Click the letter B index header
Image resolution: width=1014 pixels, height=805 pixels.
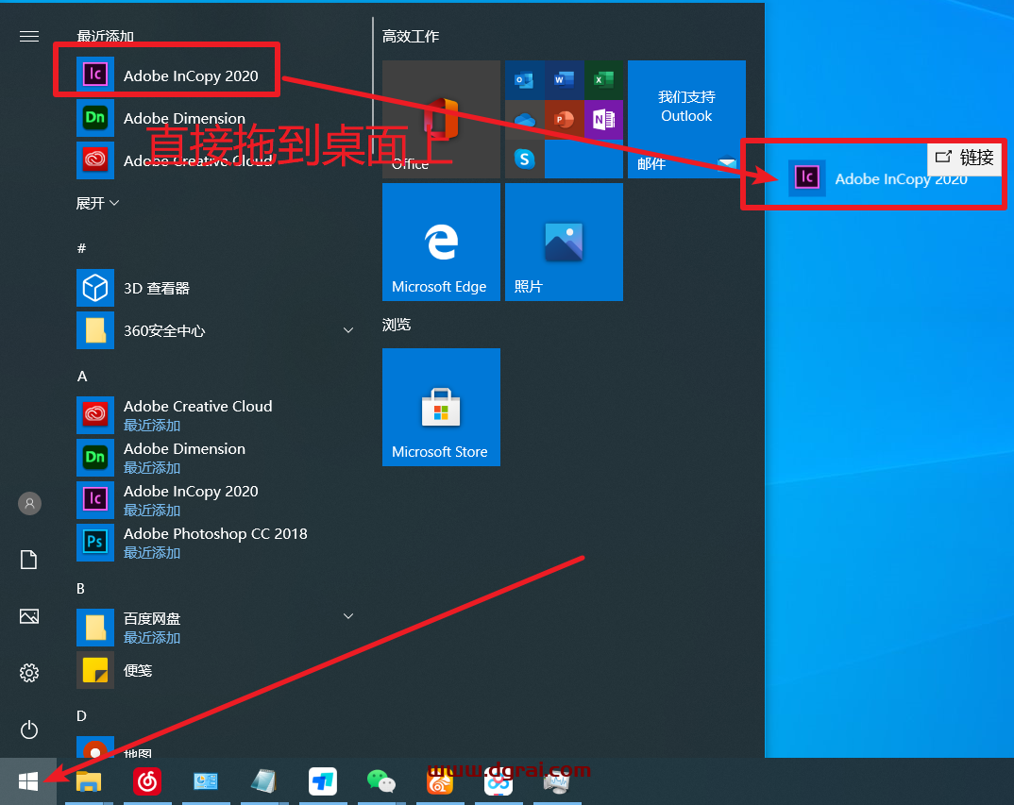[x=81, y=588]
